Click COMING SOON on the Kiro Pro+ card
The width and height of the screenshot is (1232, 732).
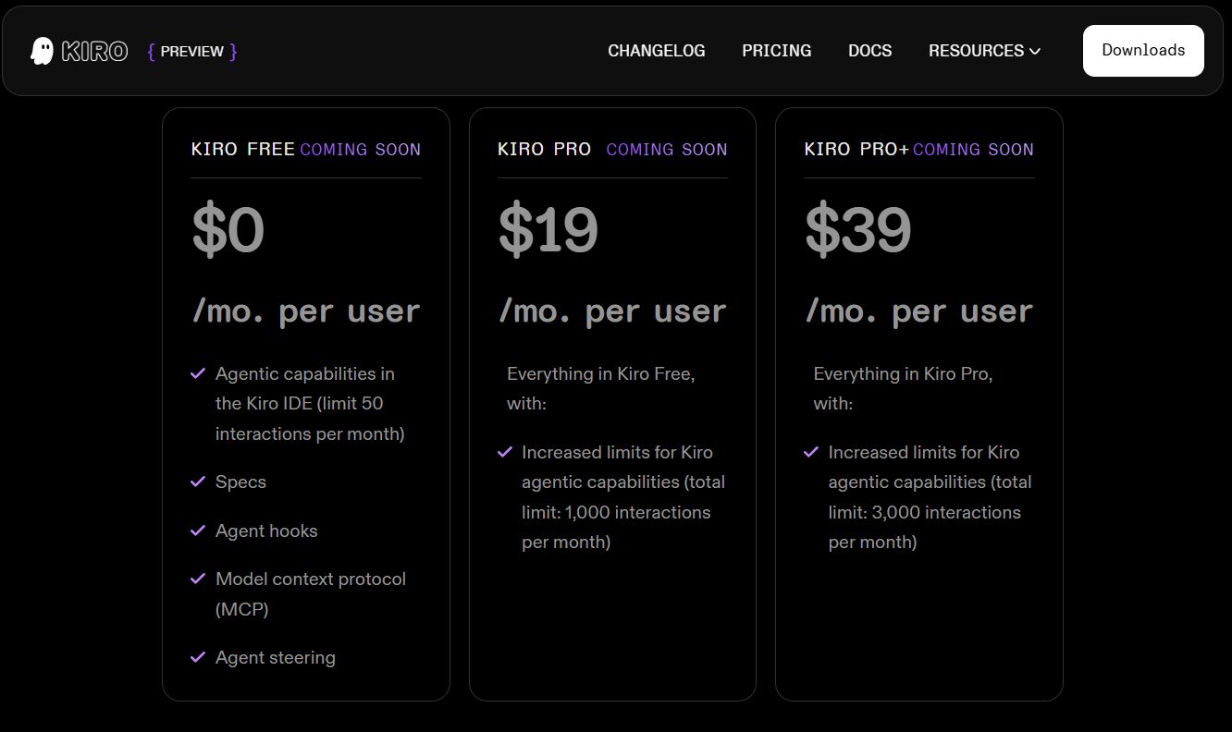(x=973, y=149)
